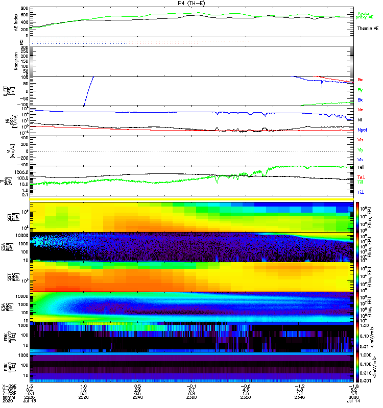
Task: Click the 2340 time tick label
Action: [x=300, y=397]
